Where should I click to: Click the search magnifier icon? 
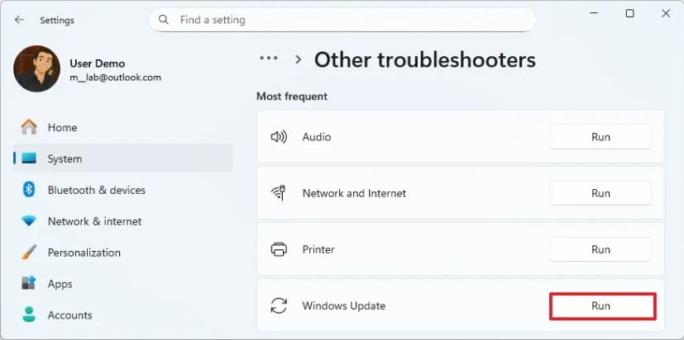164,20
